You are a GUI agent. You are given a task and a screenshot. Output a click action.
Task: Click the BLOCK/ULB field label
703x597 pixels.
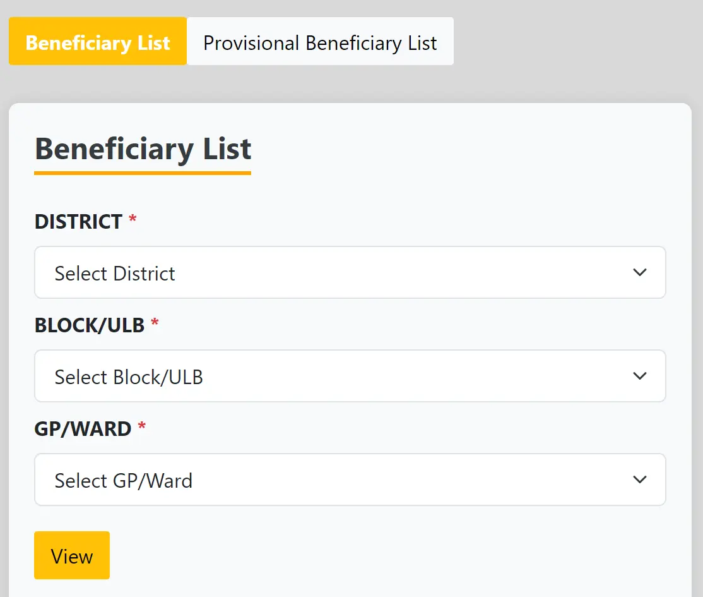coord(88,325)
